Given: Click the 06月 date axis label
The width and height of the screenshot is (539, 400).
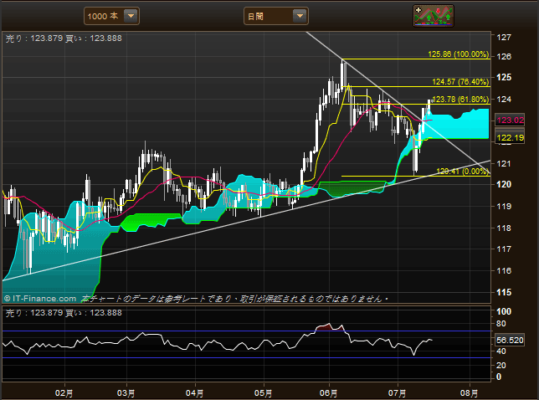Looking at the screenshot, I should [x=329, y=392].
